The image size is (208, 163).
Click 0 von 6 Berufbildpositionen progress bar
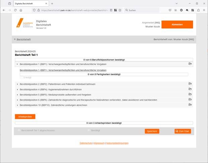coord(104,60)
